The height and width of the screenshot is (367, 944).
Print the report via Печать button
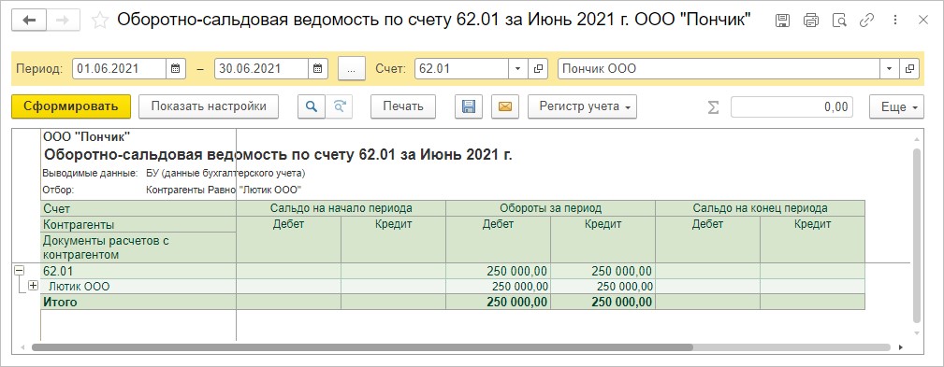click(403, 106)
